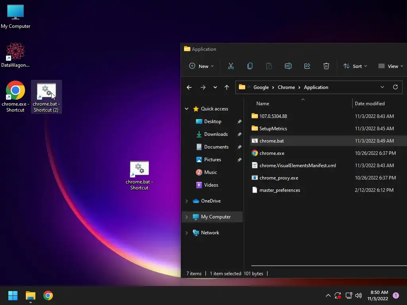Select the chrome.bat file row
Viewport: 407px width, 305px height.
click(x=328, y=141)
